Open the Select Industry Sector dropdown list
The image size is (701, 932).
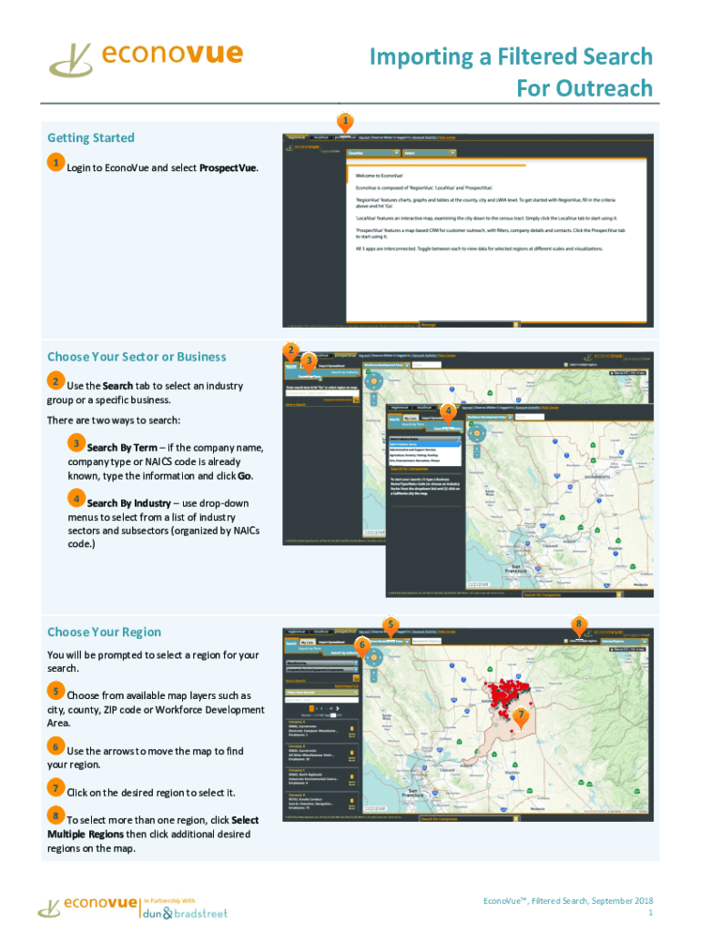(422, 438)
